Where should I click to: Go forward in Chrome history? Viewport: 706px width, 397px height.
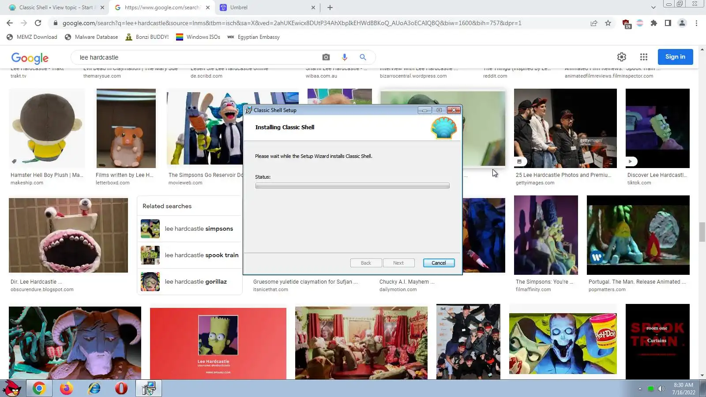(x=24, y=23)
